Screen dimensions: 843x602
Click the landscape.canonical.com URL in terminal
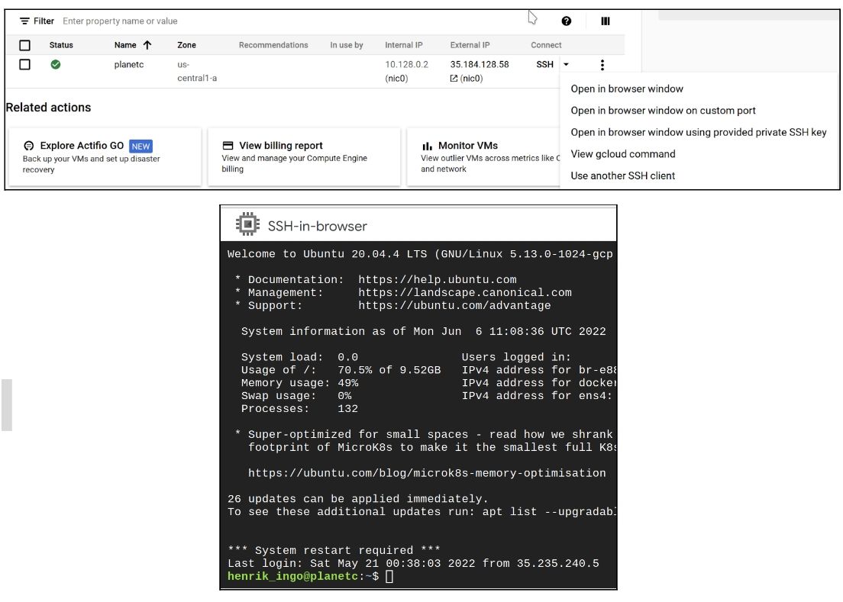(464, 293)
